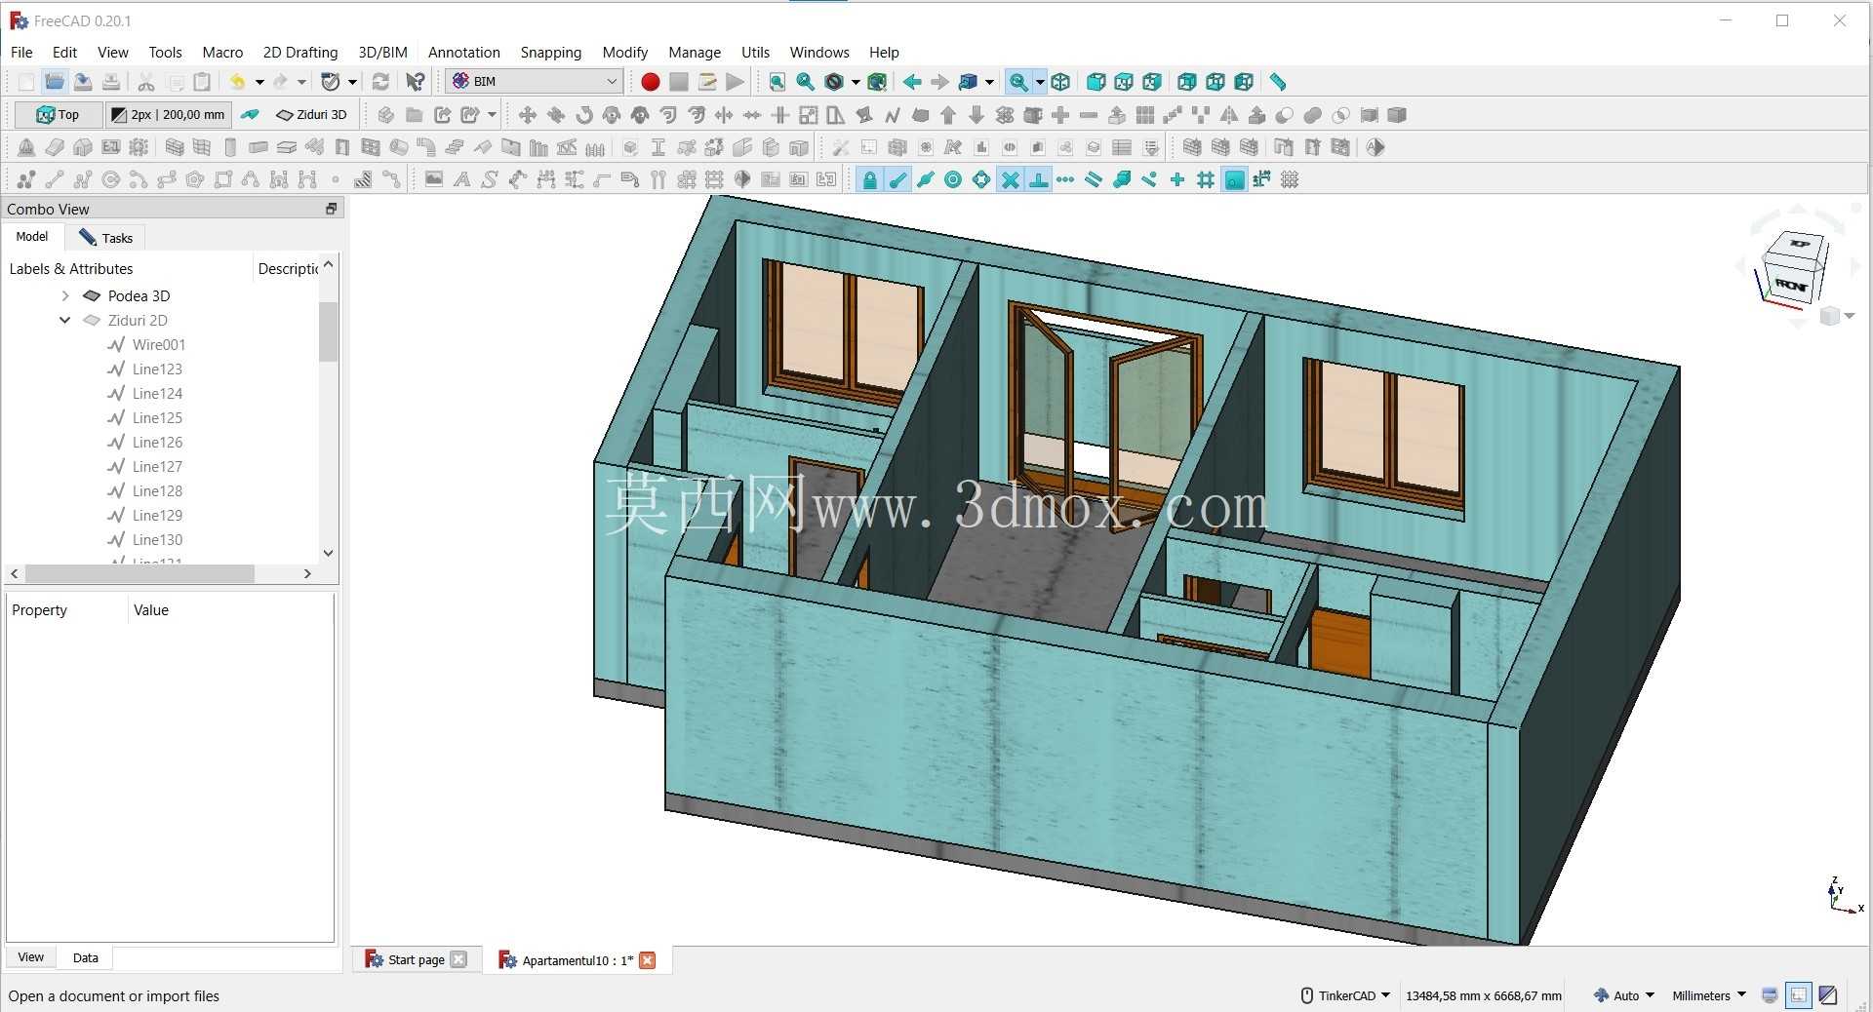Open the Snapping menu

pos(550,52)
